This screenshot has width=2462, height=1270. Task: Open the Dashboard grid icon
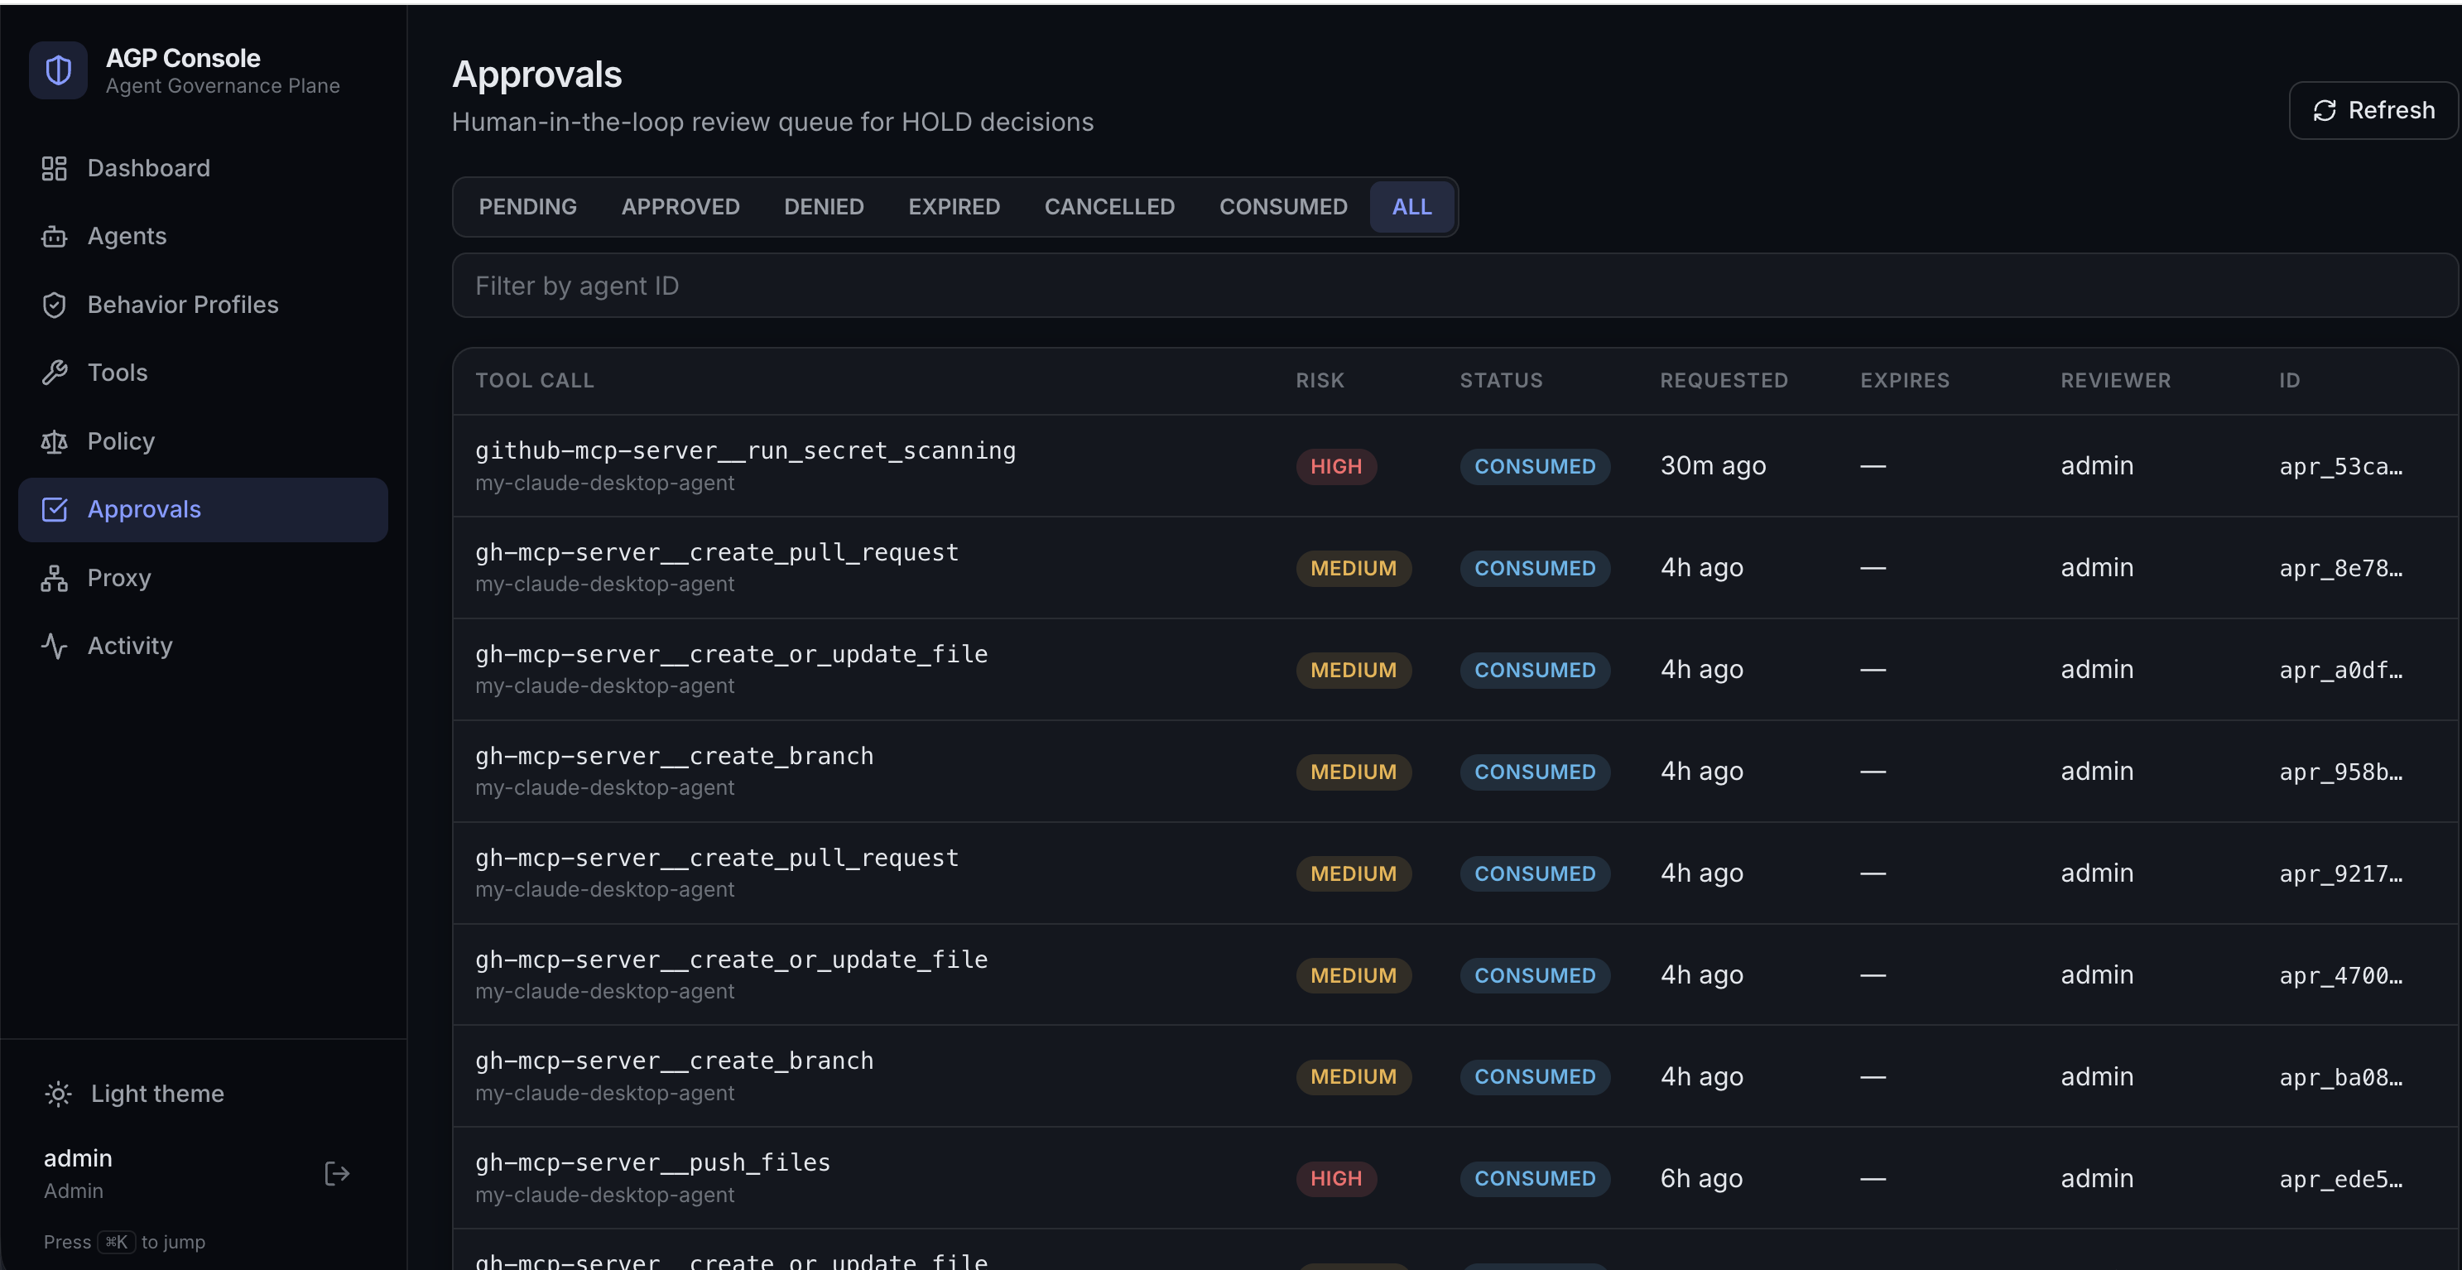point(55,168)
